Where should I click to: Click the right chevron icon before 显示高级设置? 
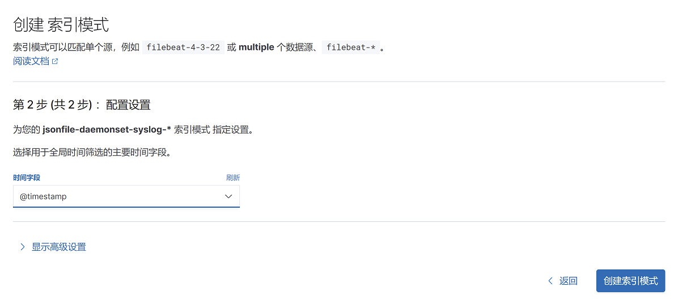click(23, 247)
